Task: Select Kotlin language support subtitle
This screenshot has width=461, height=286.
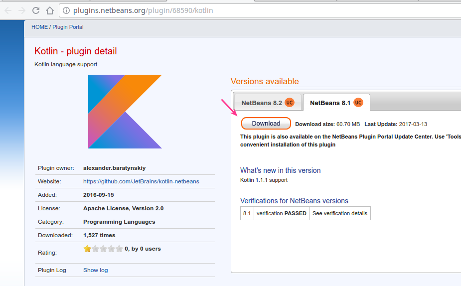Action: [66, 64]
